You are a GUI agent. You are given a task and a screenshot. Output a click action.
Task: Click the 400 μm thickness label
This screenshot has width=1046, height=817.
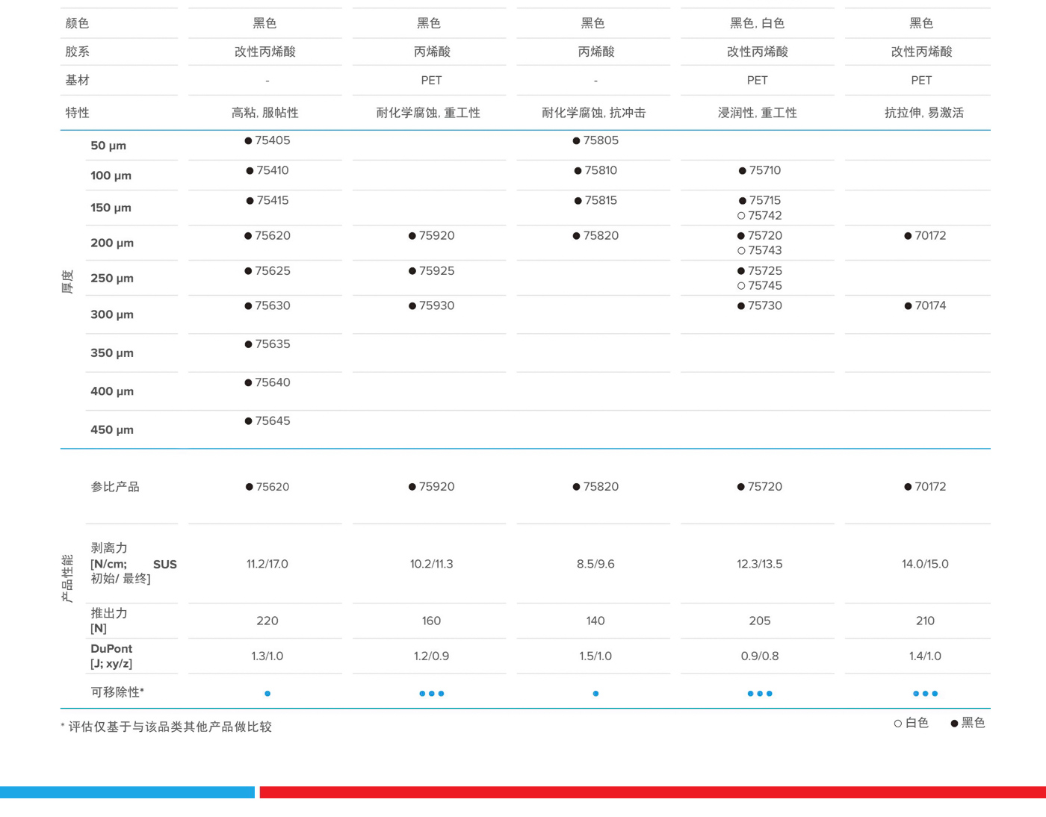(x=112, y=391)
